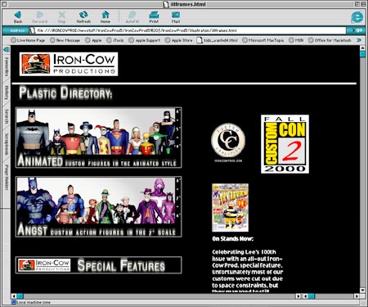The height and width of the screenshot is (307, 368).
Task: Expand favorites bar overflow chevron
Action: 359,40
